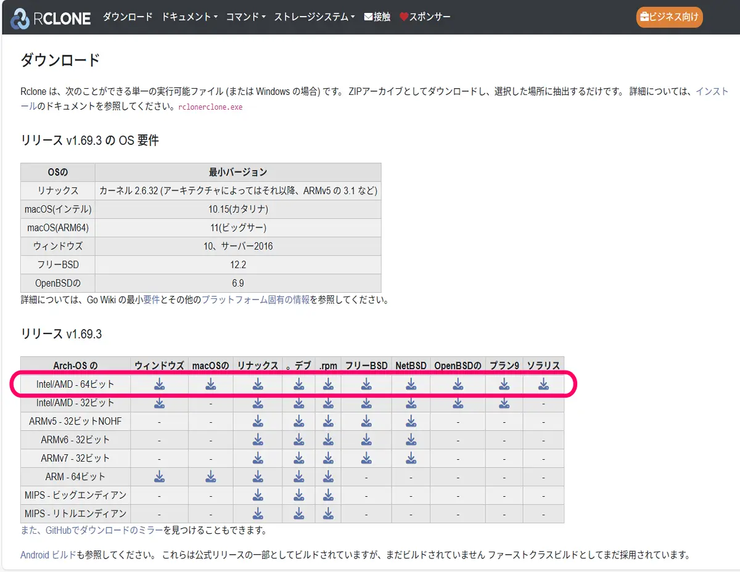This screenshot has width=740, height=572.
Task: Download Intel/AMD 64ビット build for フリーBSD
Action: (x=366, y=385)
